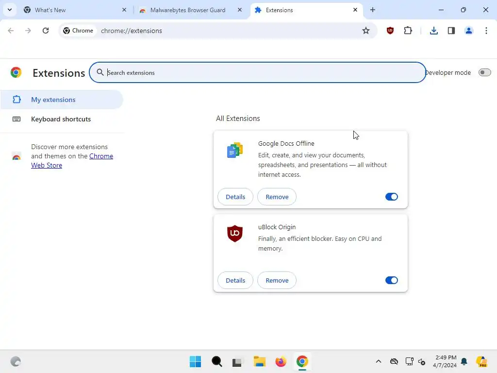Click the Chrome logo beside Extensions title
The height and width of the screenshot is (373, 497).
pyautogui.click(x=16, y=73)
